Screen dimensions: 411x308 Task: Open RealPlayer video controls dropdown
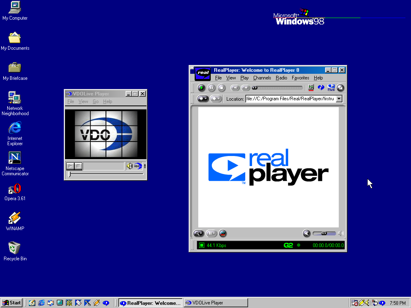pos(211,233)
